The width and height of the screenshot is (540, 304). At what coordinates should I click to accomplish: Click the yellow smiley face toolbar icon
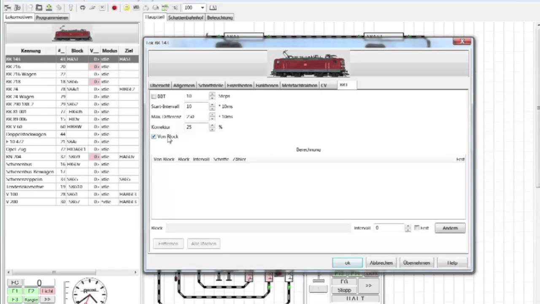126,8
